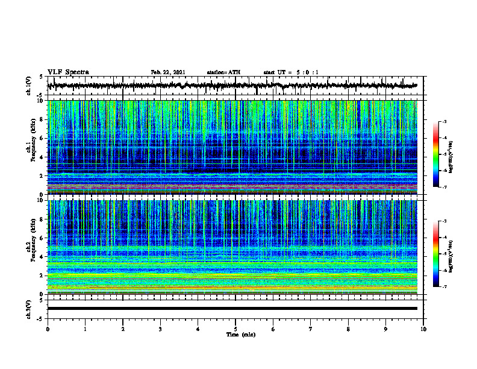Screen dimensions: 477x369
Task: Click the "-3" label on ch.2 color bar
Action: coord(444,221)
